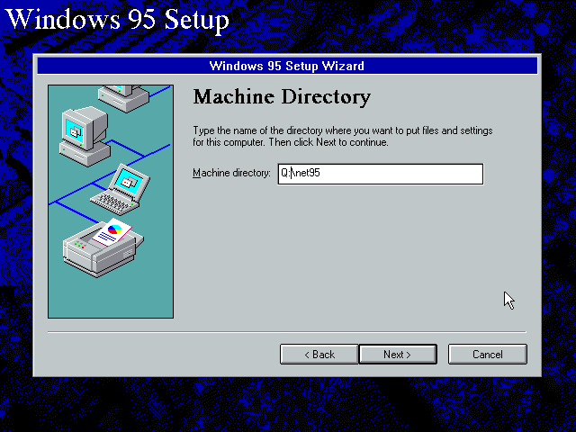The width and height of the screenshot is (576, 432).
Task: Click the network computers illustration
Action: pos(111,202)
